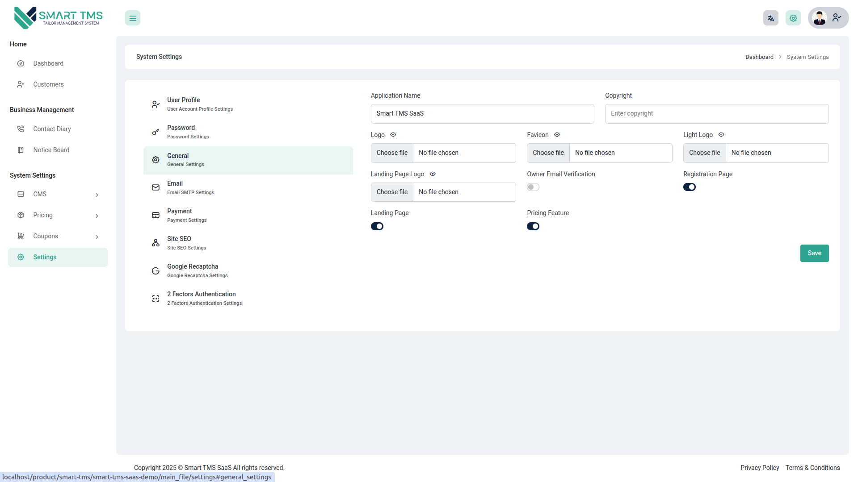Screen dimensions: 858x482
Task: Open Google Recaptcha settings via the G icon
Action: coord(155,270)
